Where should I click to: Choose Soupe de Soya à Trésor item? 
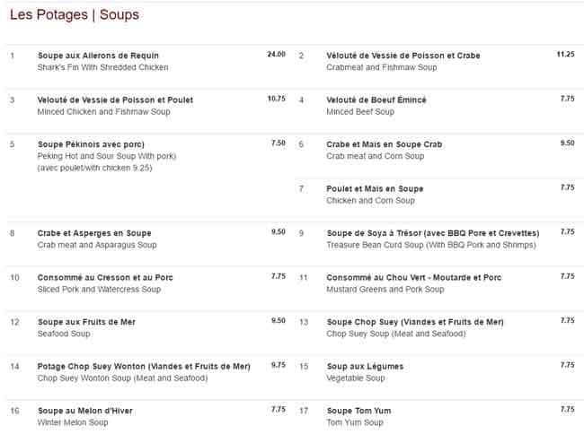click(432, 233)
